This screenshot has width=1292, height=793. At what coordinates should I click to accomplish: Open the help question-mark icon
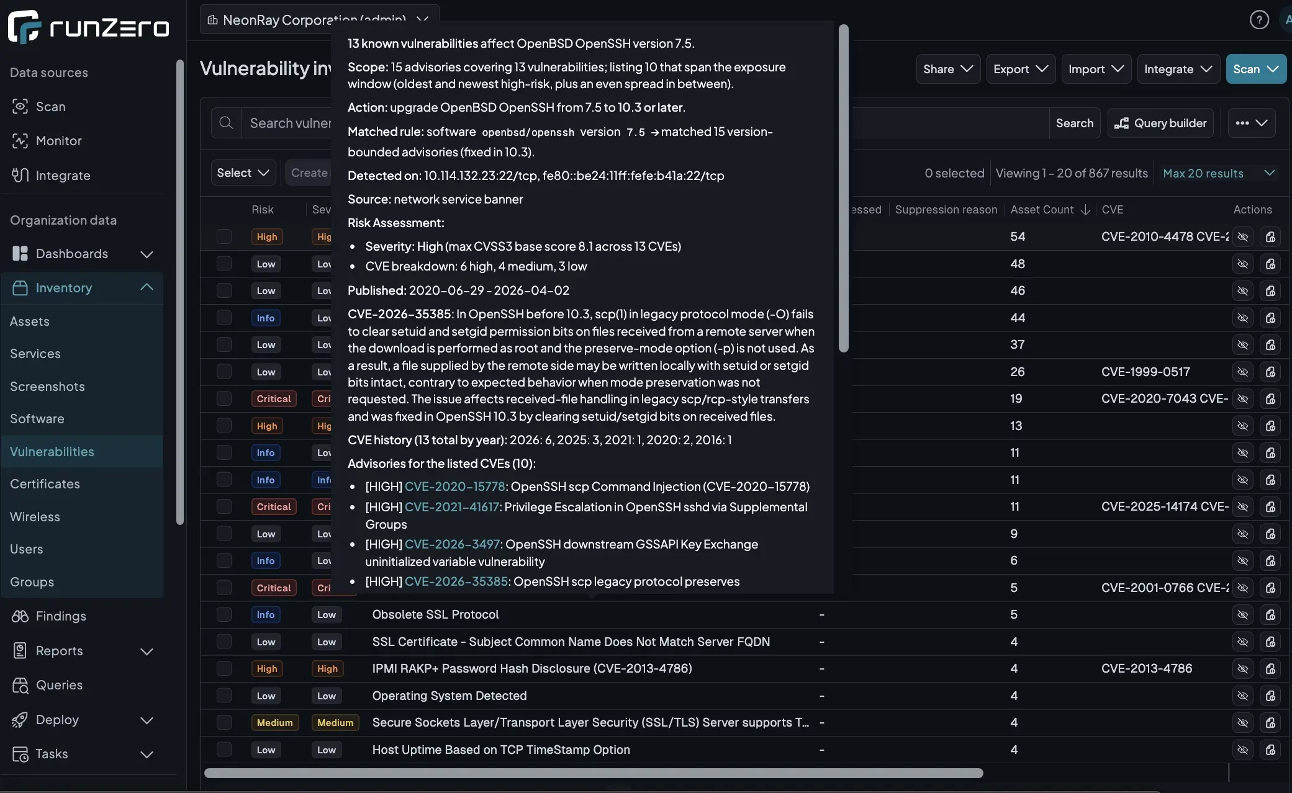click(x=1259, y=20)
